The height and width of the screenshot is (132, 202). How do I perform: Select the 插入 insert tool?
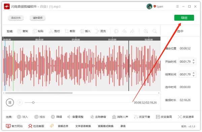(85, 31)
